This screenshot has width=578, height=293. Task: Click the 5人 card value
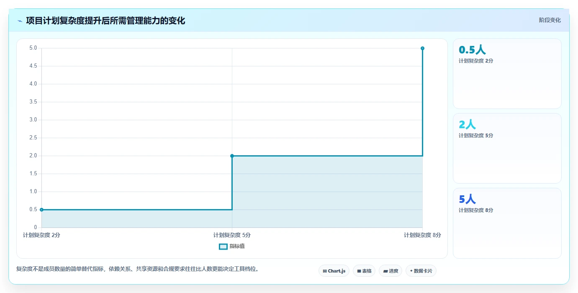467,199
